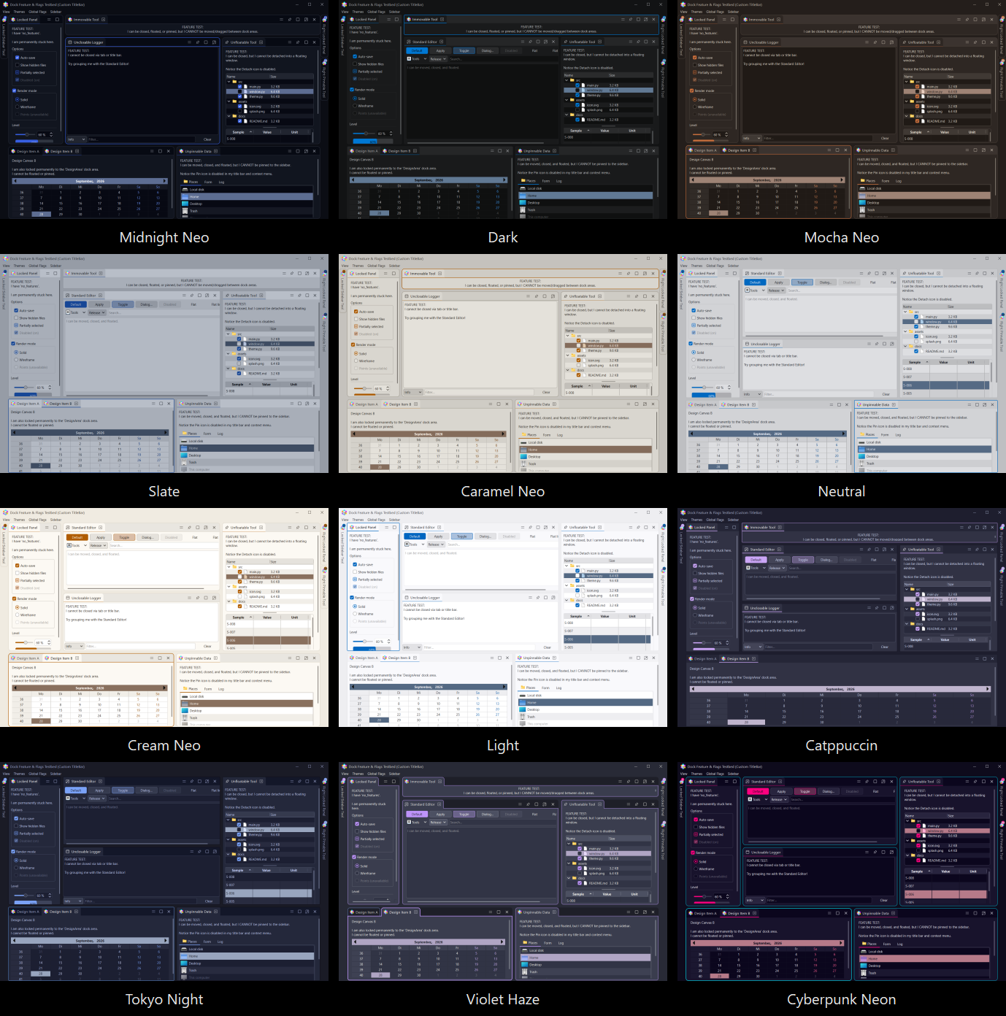
Task: Click app logo in Cyberpunk Neon title bar
Action: 683,766
